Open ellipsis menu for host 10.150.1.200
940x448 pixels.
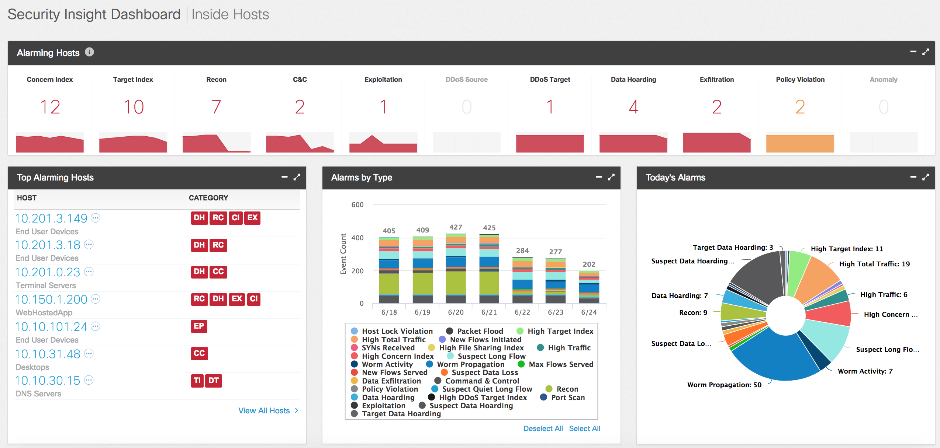tap(96, 299)
